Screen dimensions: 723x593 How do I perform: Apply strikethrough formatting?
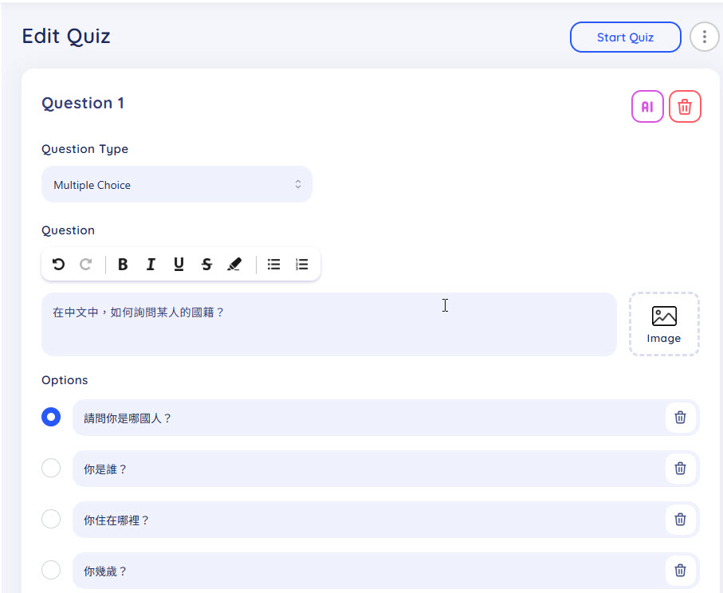pyautogui.click(x=206, y=265)
